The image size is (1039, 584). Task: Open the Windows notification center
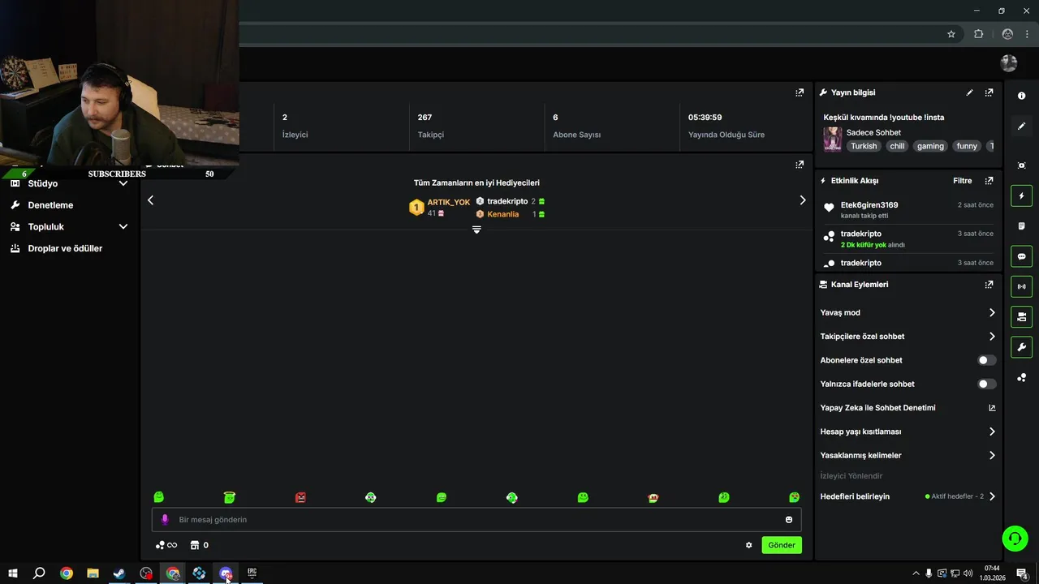(x=1023, y=573)
